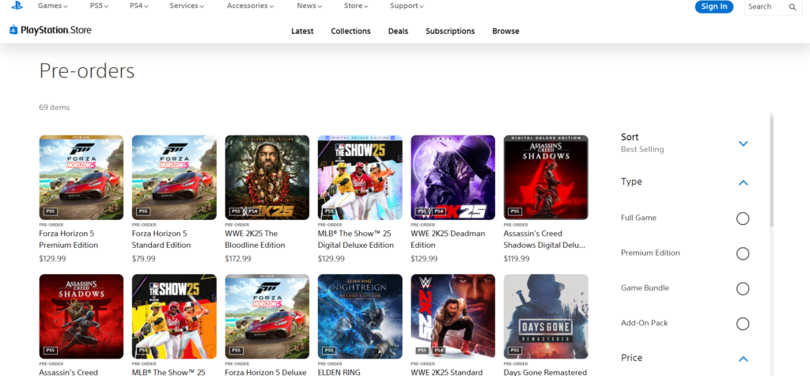The height and width of the screenshot is (376, 810).
Task: Open the Games dropdown menu
Action: (x=53, y=6)
